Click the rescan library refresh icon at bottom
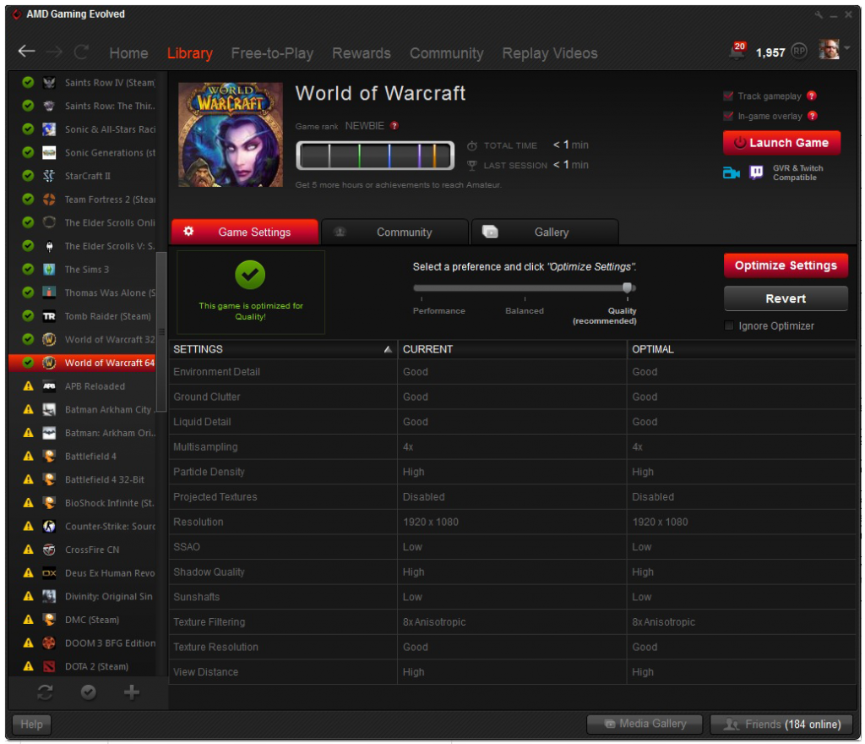Image resolution: width=865 pixels, height=744 pixels. point(45,692)
